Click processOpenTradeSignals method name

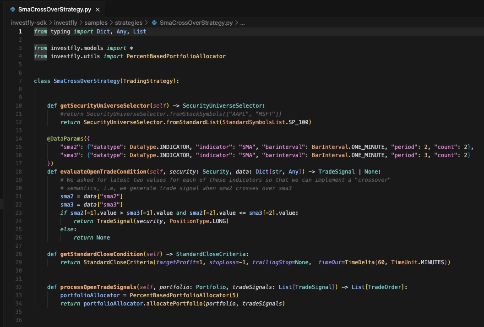(x=98, y=287)
